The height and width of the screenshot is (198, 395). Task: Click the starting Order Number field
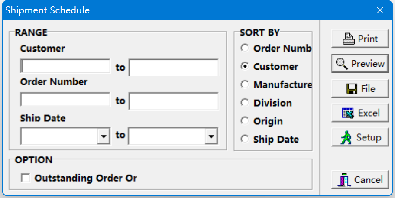(x=65, y=100)
